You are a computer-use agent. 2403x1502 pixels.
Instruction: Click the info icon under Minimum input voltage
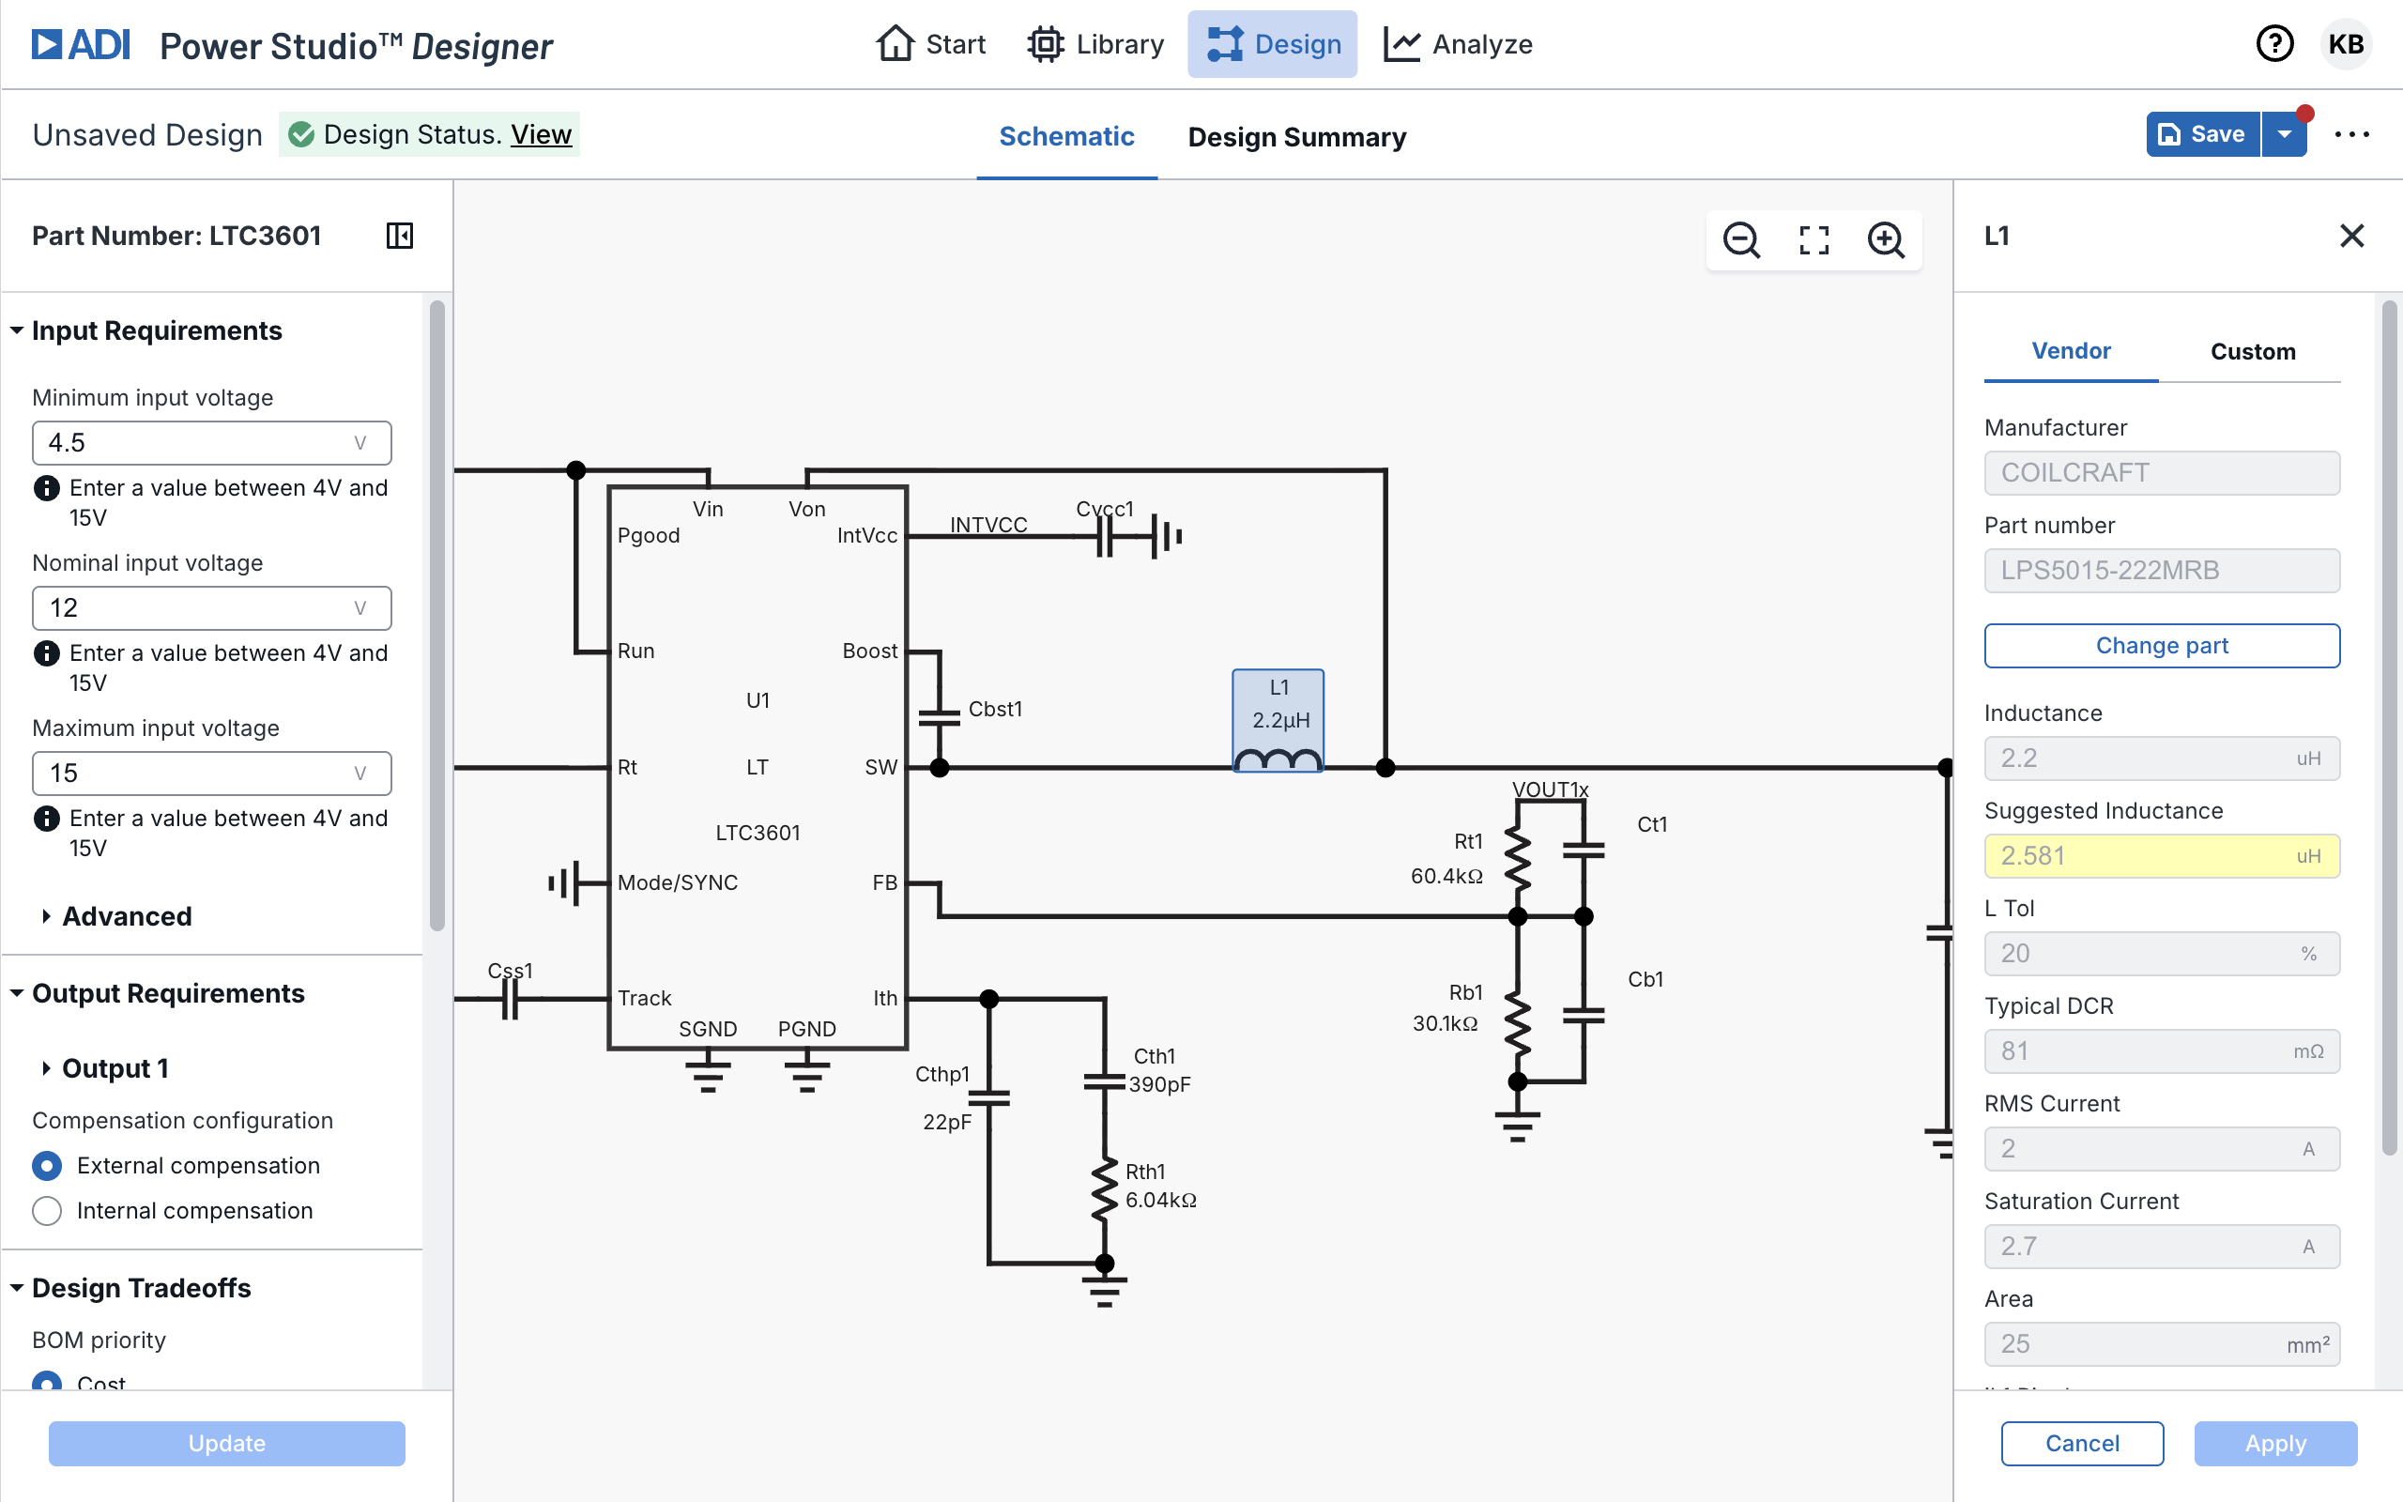click(46, 488)
